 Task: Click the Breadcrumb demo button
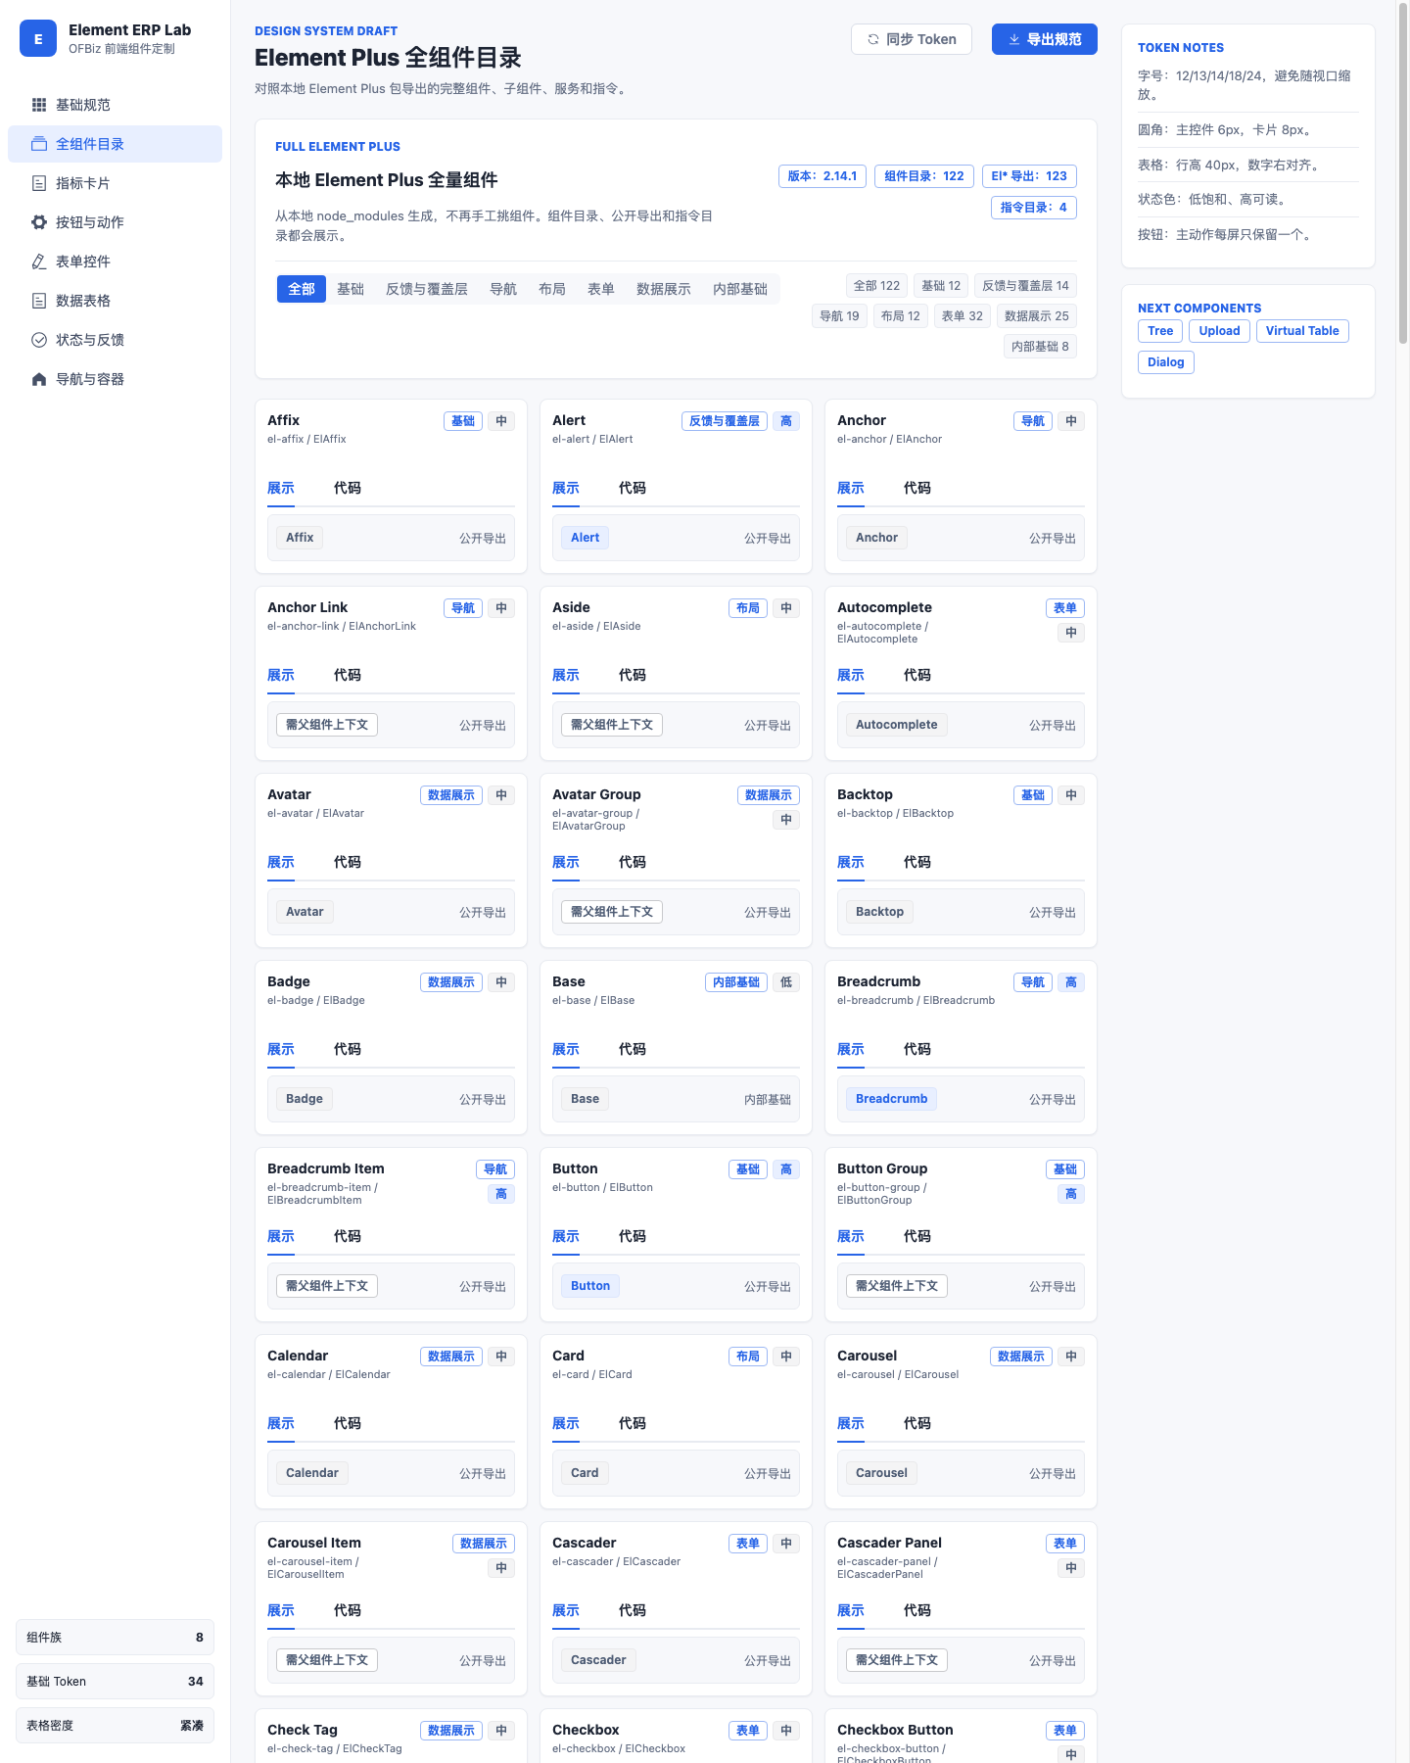[x=891, y=1099]
